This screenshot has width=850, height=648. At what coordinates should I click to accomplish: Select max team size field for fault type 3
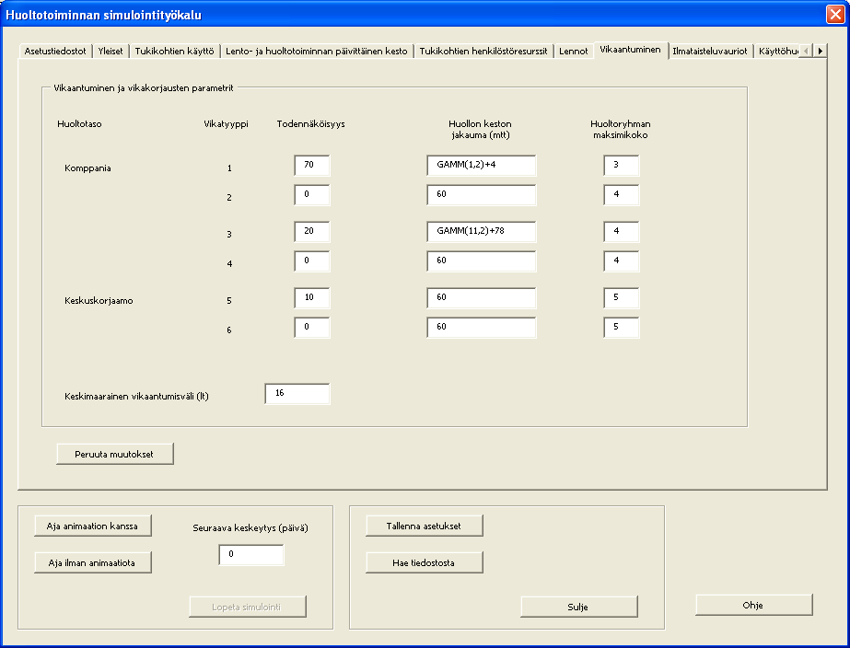tap(622, 231)
